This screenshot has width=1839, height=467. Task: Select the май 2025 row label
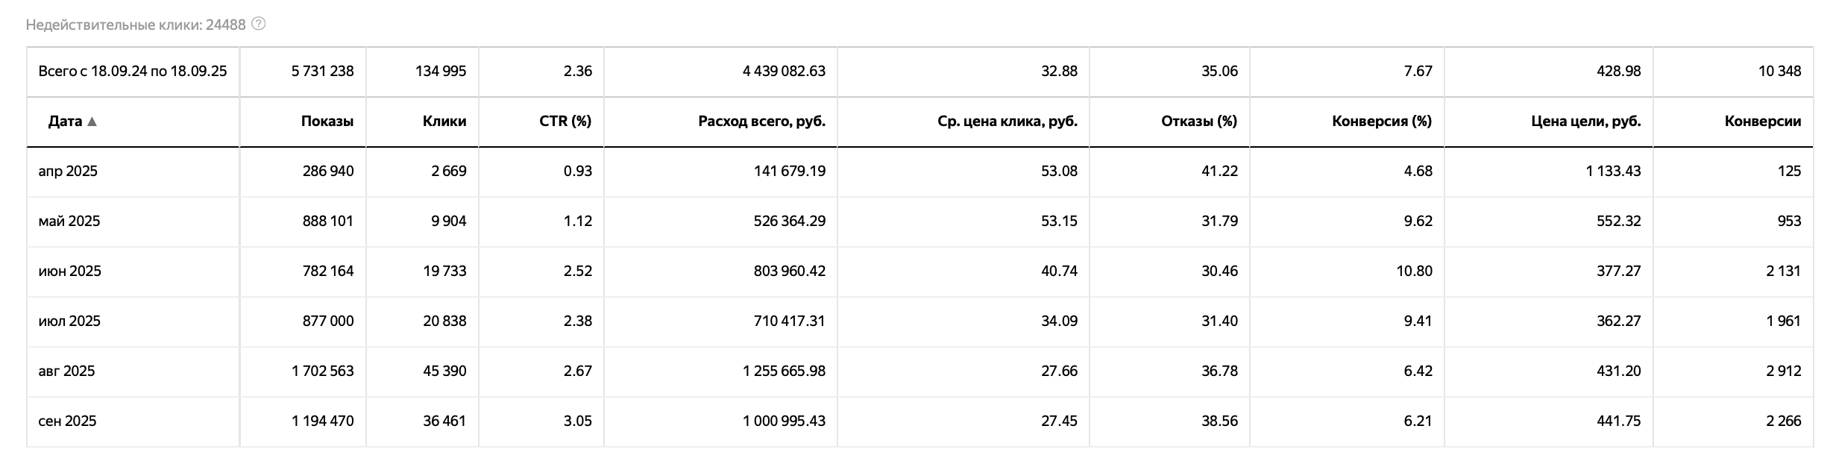(x=69, y=222)
